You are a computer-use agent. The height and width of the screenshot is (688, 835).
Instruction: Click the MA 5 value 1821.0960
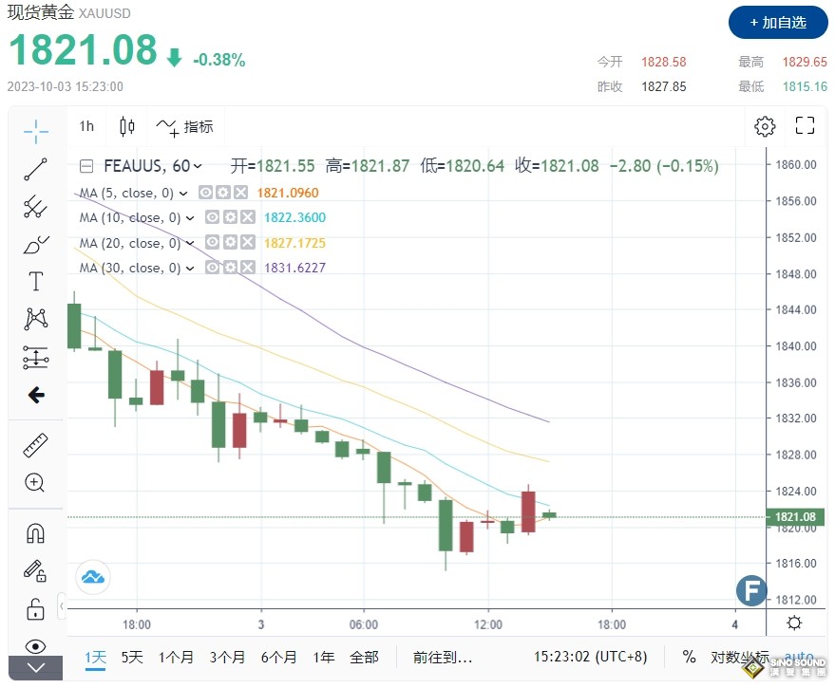pos(288,193)
